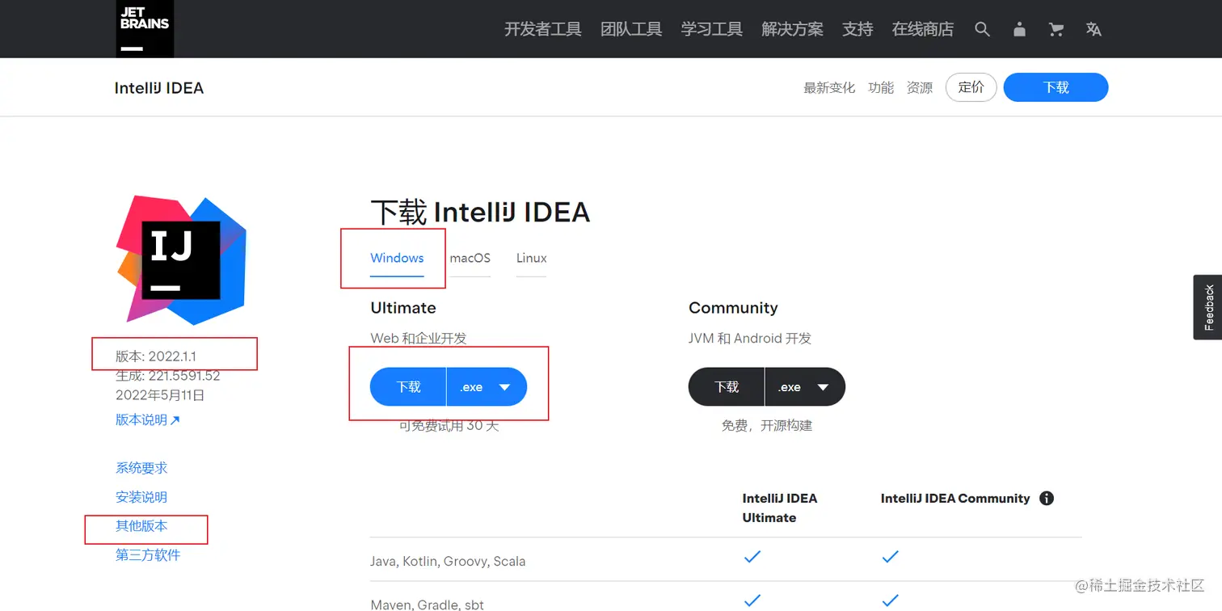The height and width of the screenshot is (611, 1222).
Task: Download Community edition with black 下载
Action: pyautogui.click(x=727, y=387)
